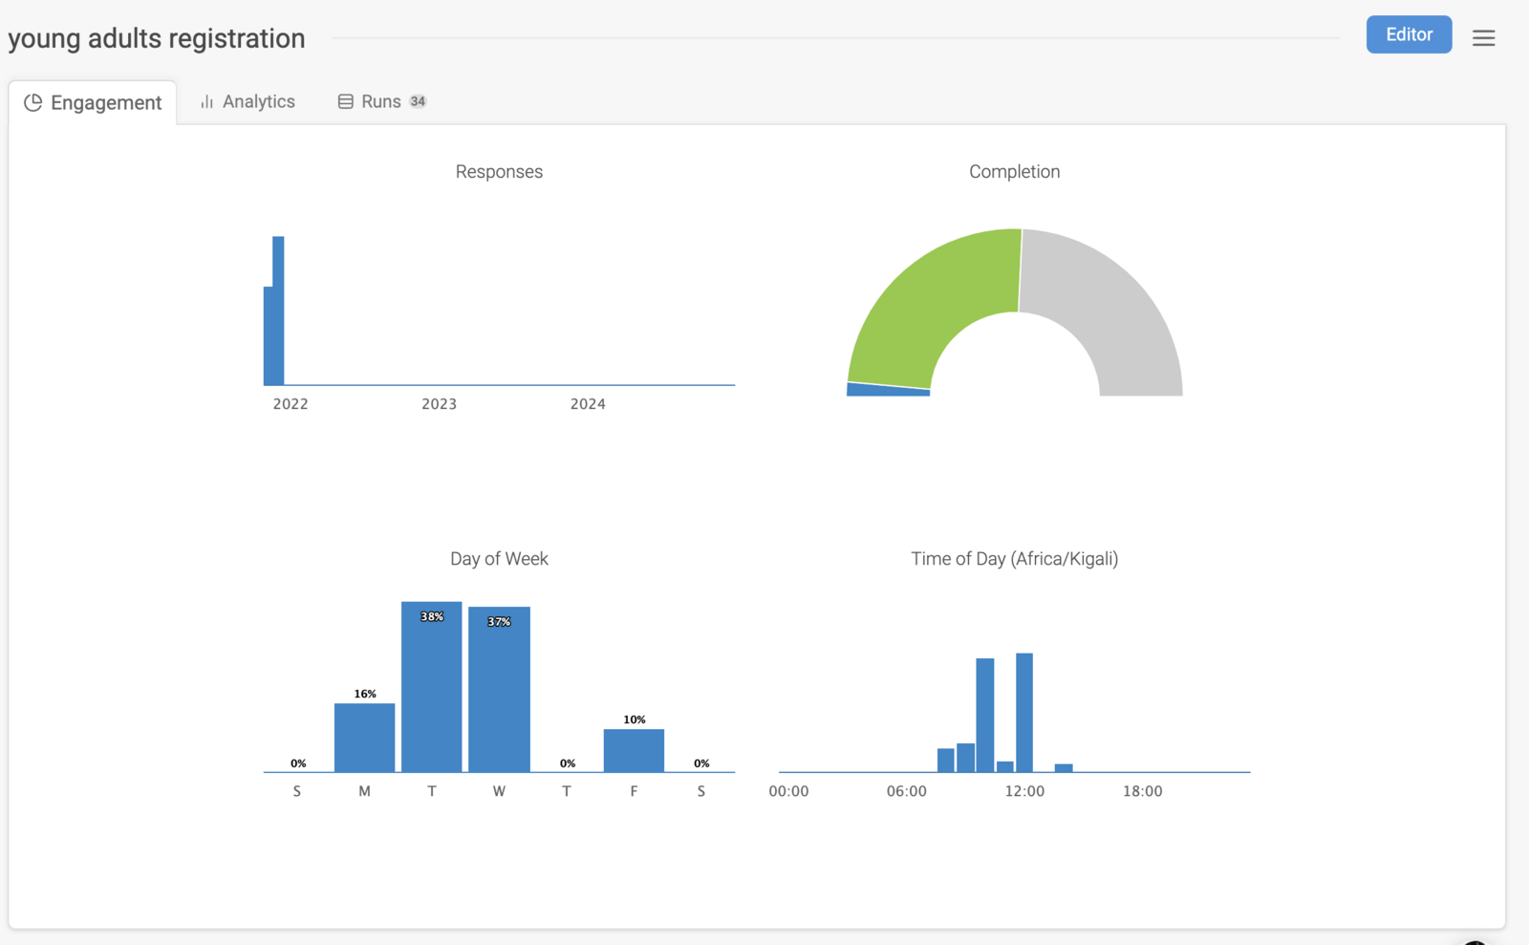Image resolution: width=1529 pixels, height=945 pixels.
Task: Click the Friday 10% bar
Action: click(634, 750)
